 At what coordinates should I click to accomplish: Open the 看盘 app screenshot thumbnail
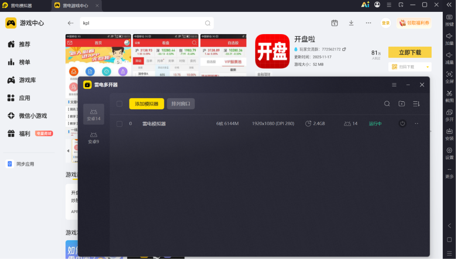(x=165, y=55)
